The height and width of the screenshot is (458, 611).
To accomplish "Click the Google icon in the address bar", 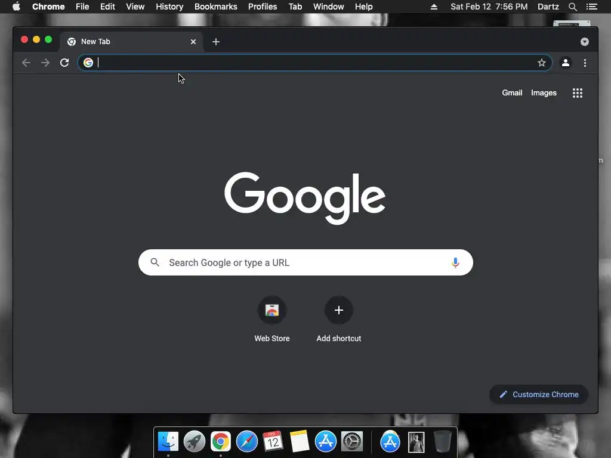I will pyautogui.click(x=88, y=62).
